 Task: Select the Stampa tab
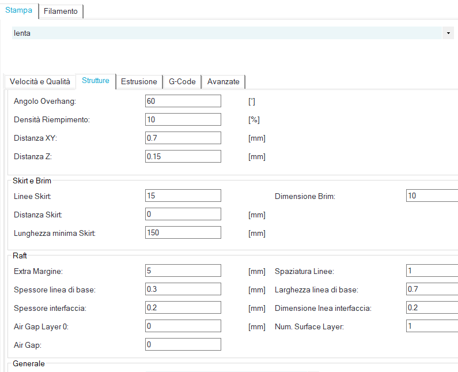(x=18, y=10)
